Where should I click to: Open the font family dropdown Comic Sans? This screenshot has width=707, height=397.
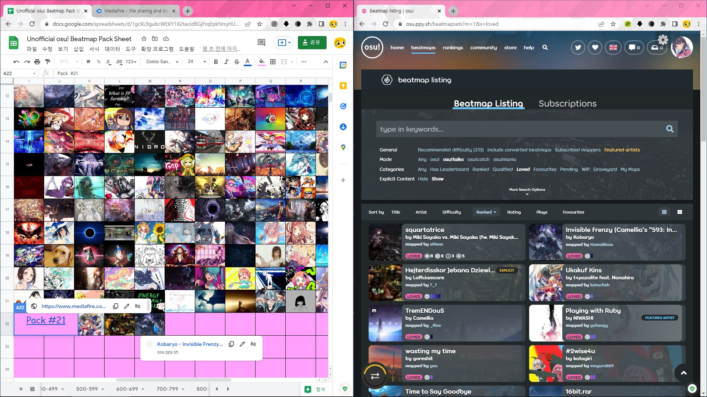(x=162, y=62)
